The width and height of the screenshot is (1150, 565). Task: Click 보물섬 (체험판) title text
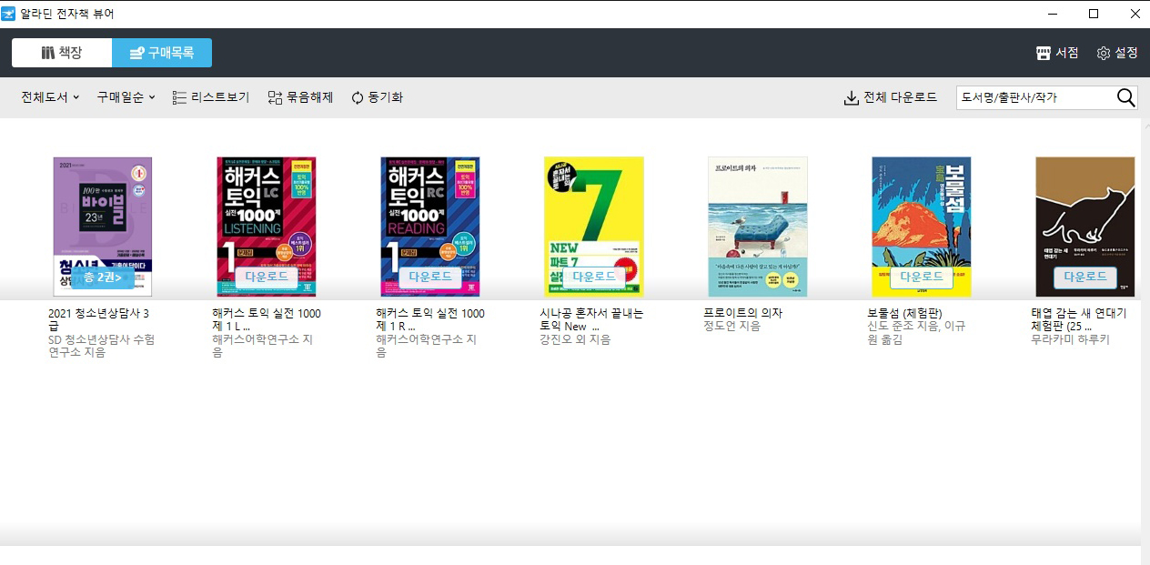[x=904, y=313]
